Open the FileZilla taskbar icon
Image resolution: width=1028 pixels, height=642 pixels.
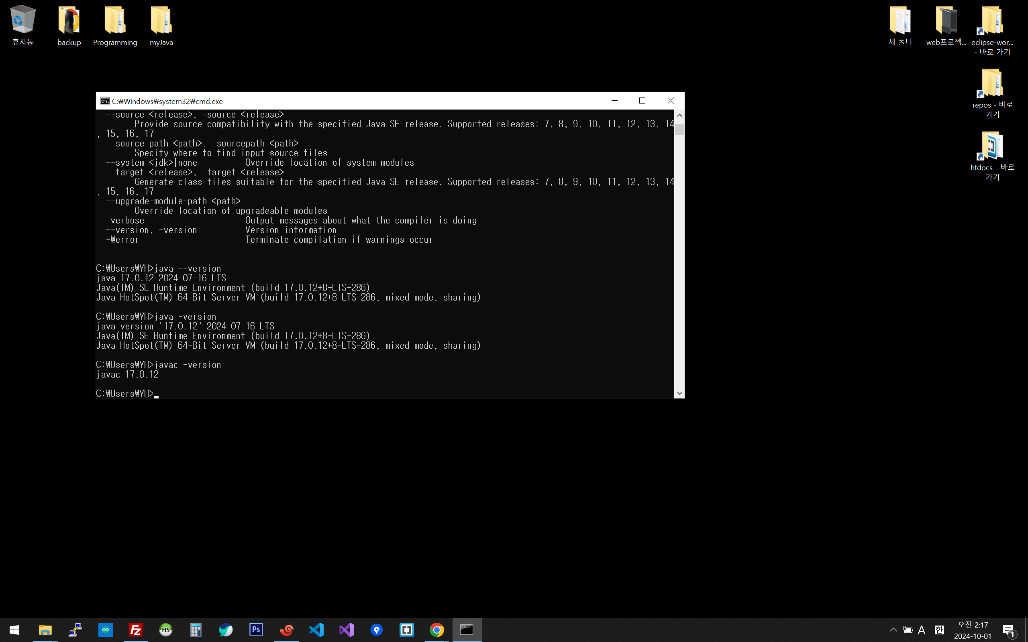135,630
